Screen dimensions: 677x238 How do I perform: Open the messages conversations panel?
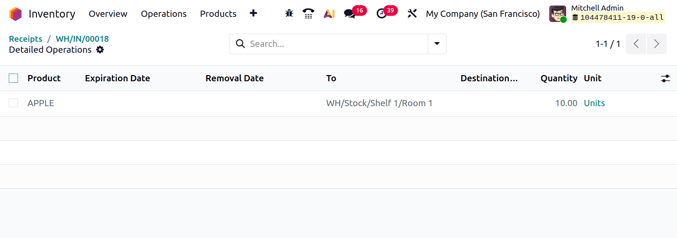(349, 14)
